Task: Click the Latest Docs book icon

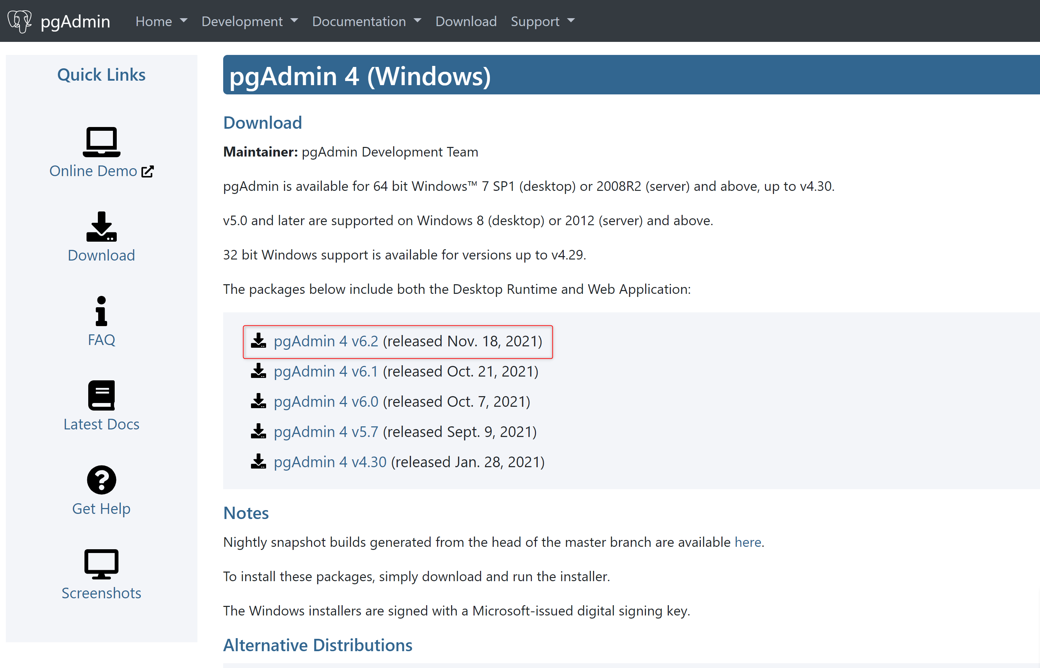Action: click(x=102, y=395)
